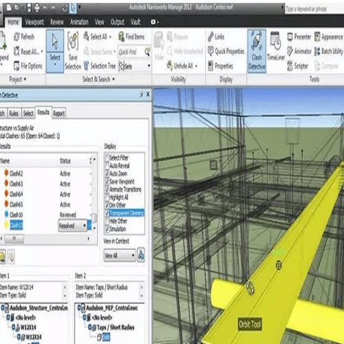Open the Scripter tool
The height and width of the screenshot is (344, 344).
click(298, 66)
